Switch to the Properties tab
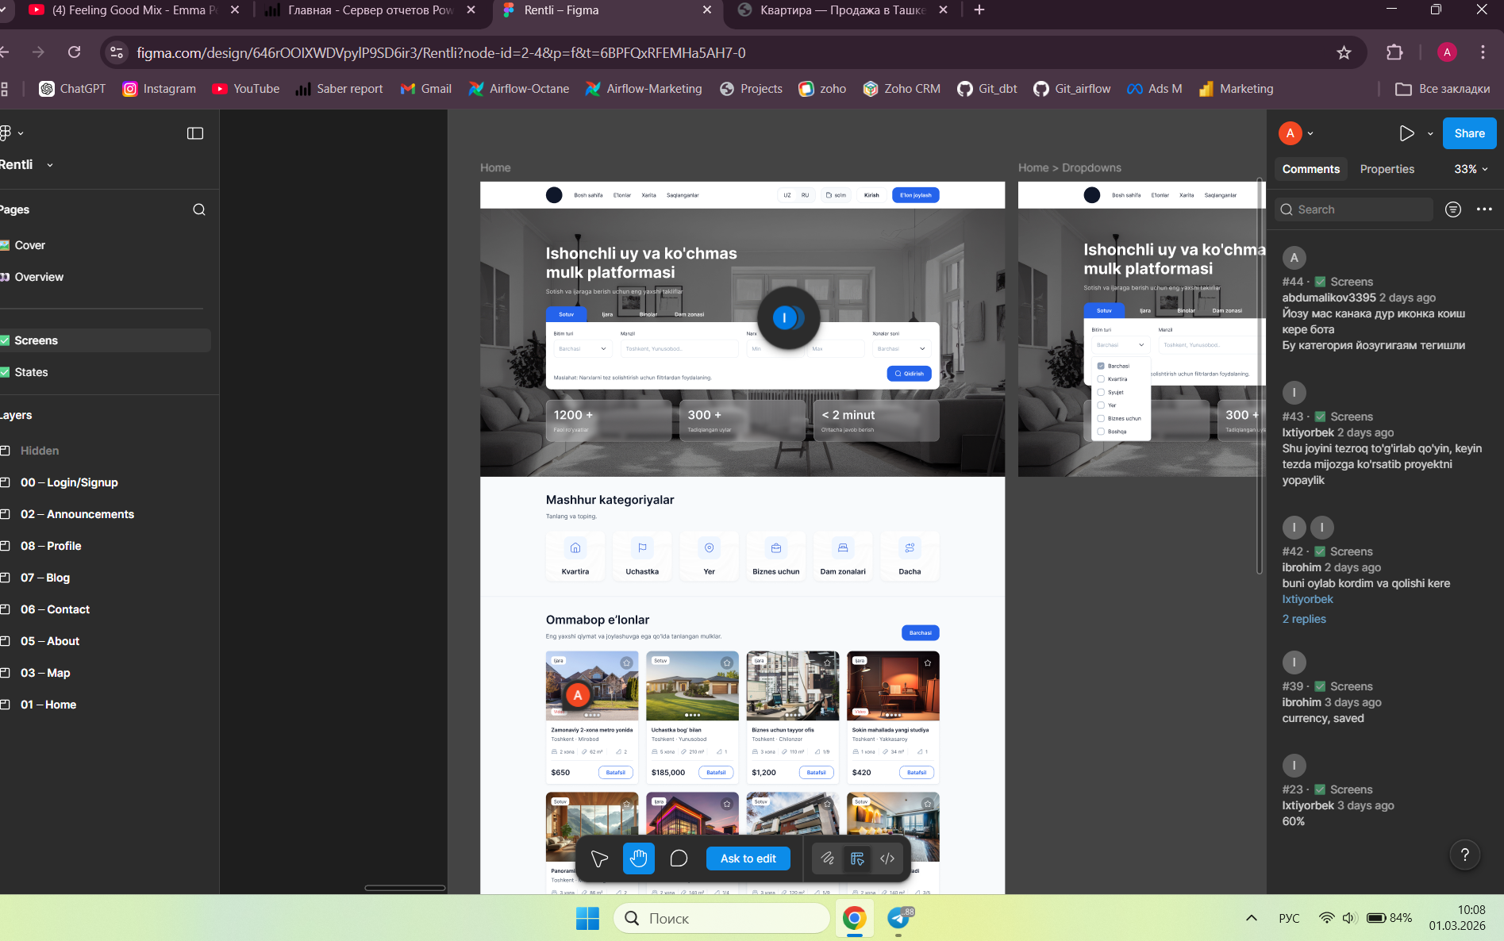1504x941 pixels. tap(1387, 169)
